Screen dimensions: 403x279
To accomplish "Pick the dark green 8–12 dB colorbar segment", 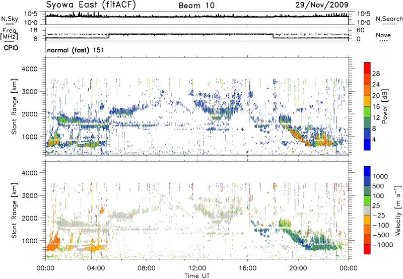I will pyautogui.click(x=367, y=123).
